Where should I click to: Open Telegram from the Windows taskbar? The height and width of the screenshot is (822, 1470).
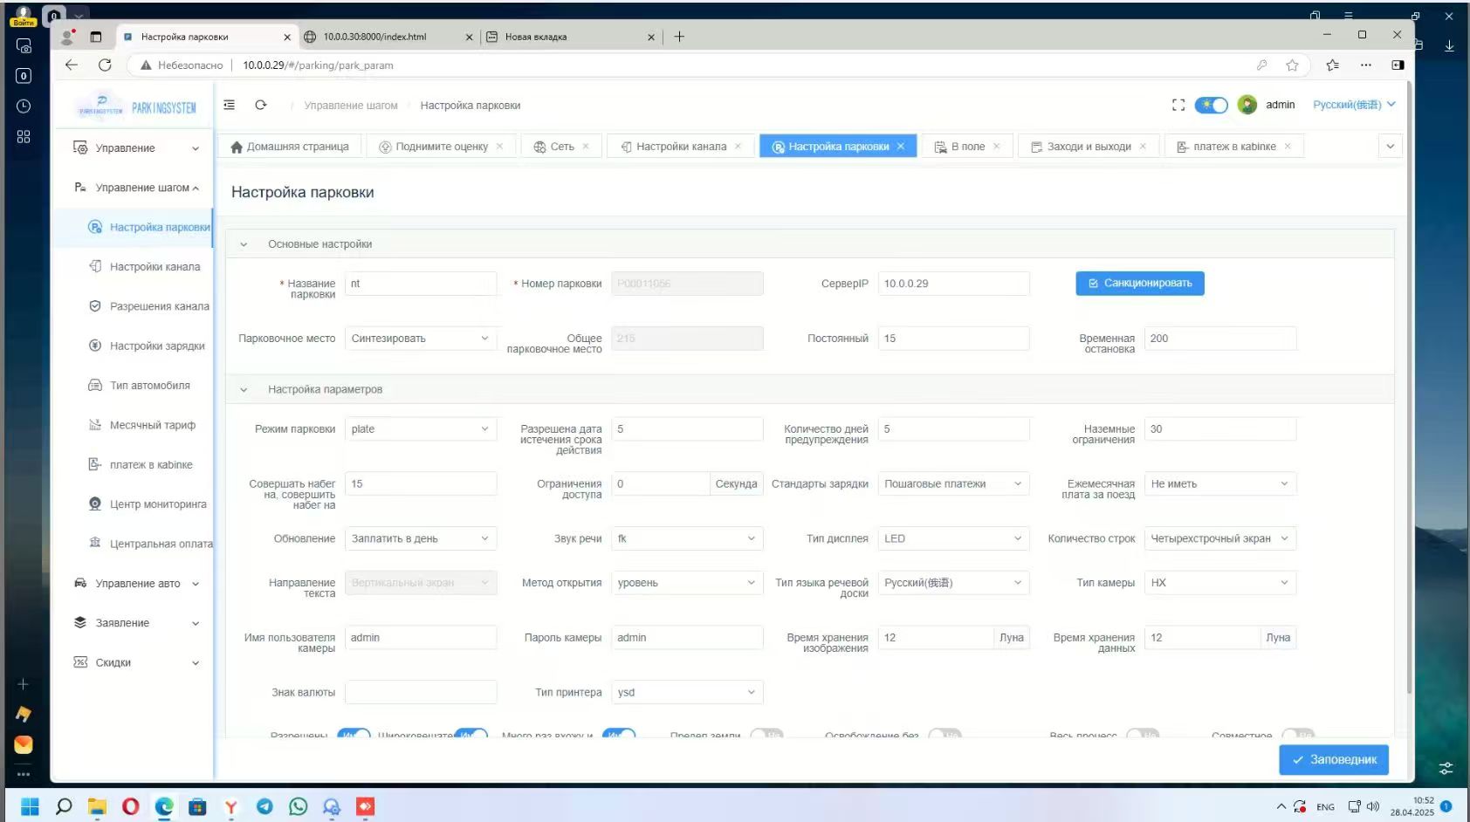coord(264,806)
